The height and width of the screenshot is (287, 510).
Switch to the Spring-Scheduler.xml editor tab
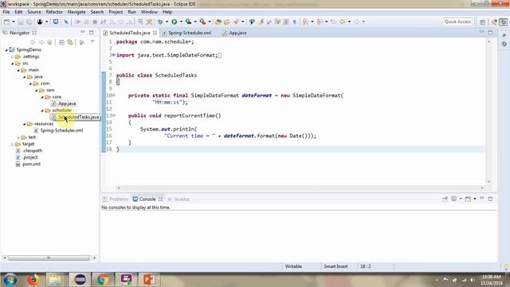(190, 33)
